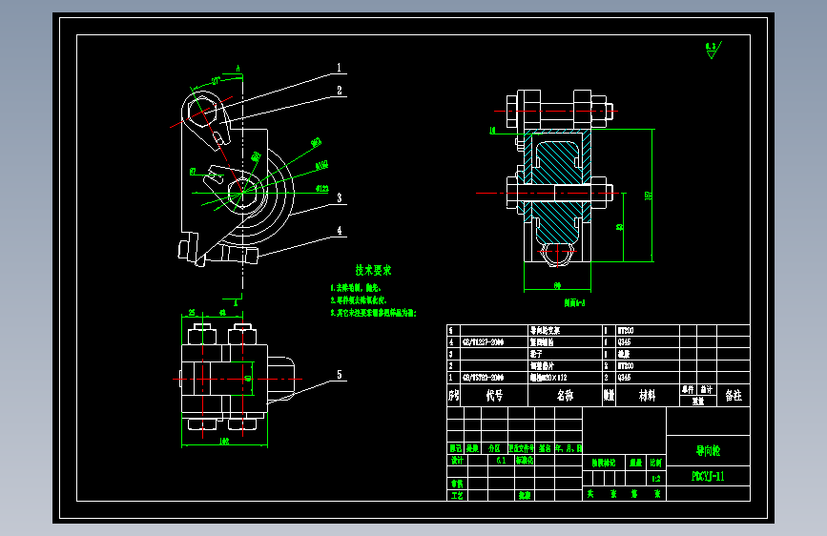Select the second technical requirement line
The image size is (827, 536).
pyautogui.click(x=359, y=300)
